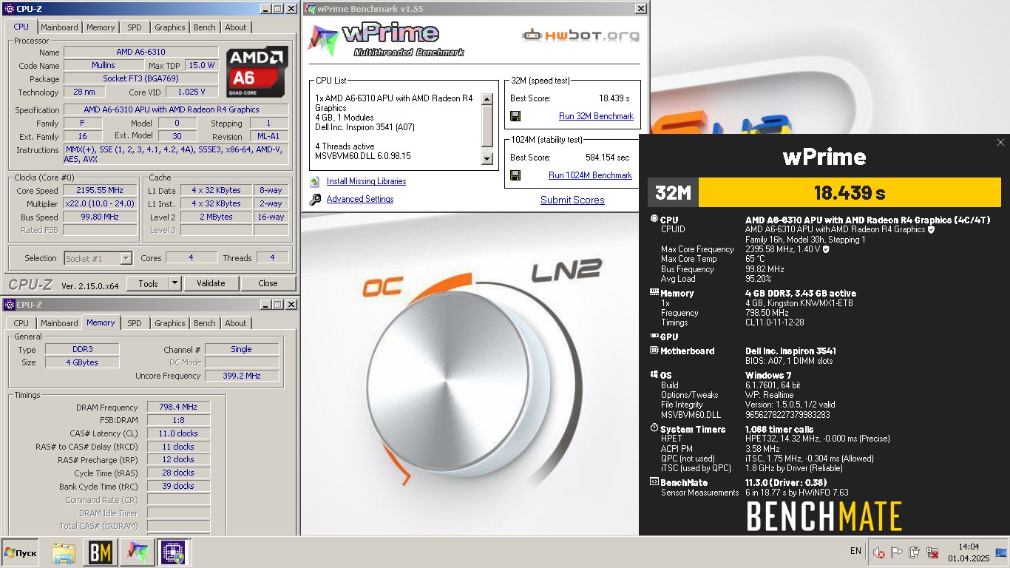
Task: Open Bench tab in top CPU-Z window
Action: point(205,27)
